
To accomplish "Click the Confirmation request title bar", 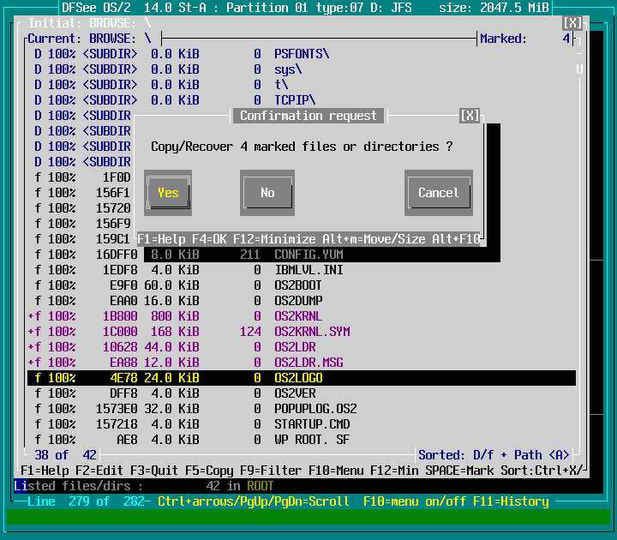I will (308, 116).
